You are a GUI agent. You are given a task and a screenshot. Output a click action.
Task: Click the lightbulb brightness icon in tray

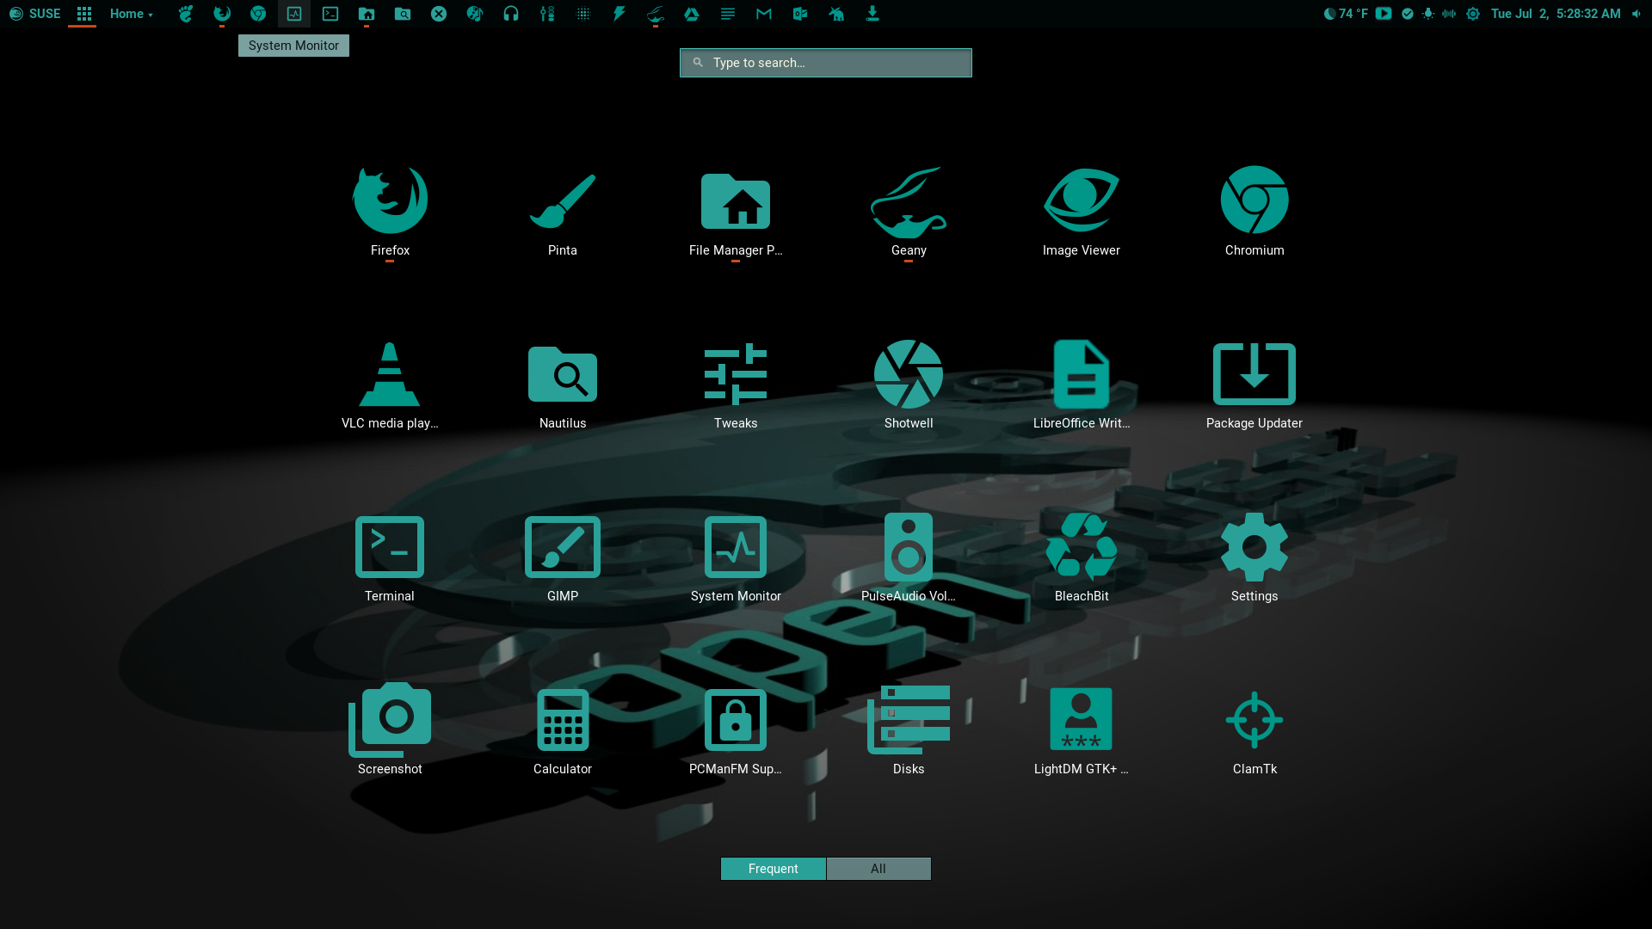1428,14
